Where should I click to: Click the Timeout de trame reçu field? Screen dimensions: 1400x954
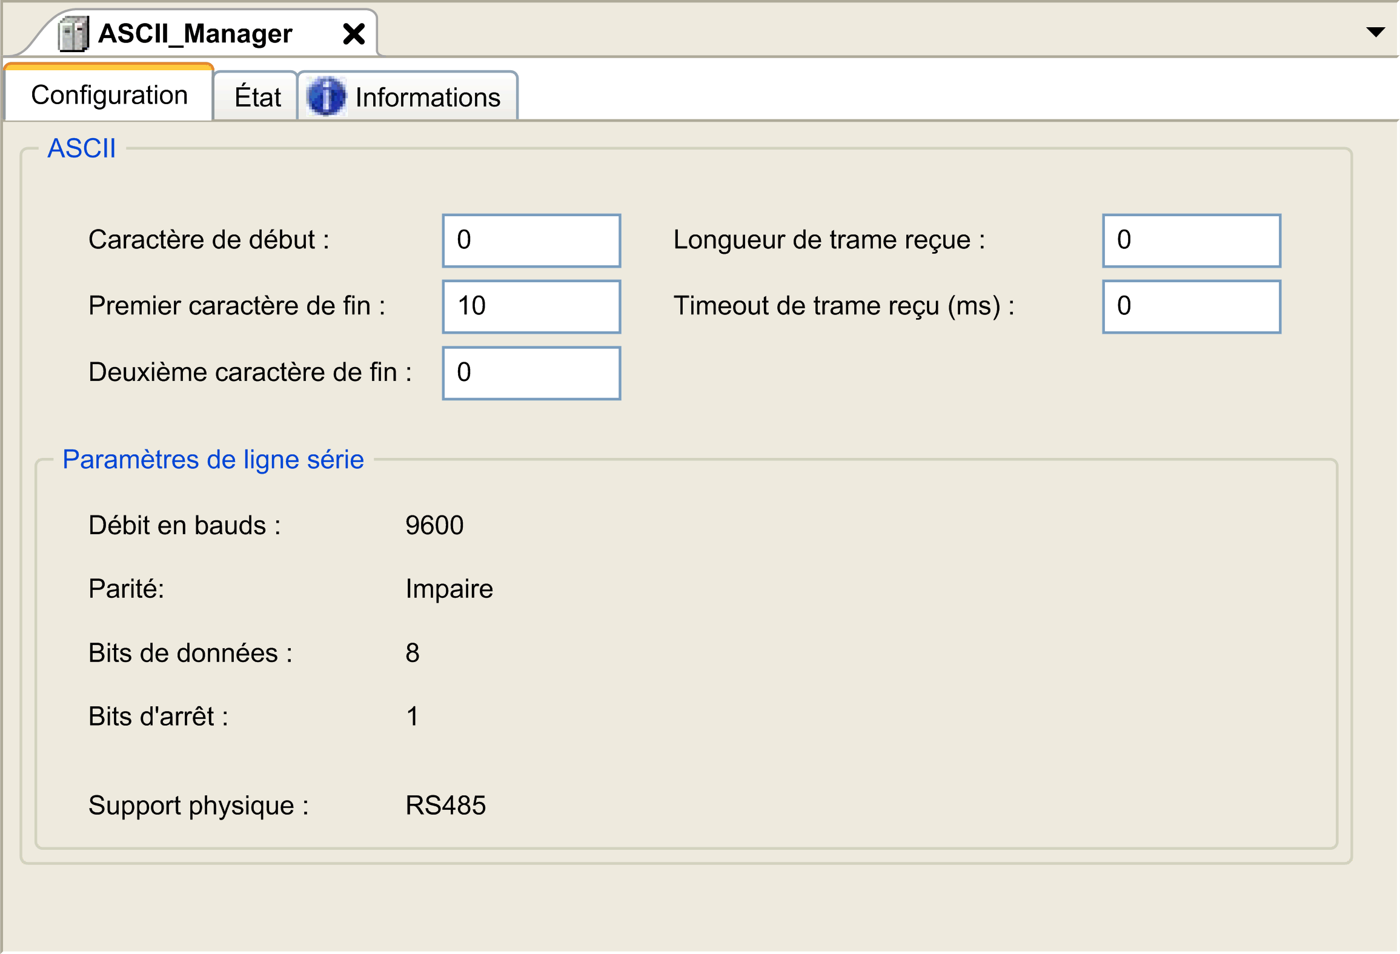1191,306
